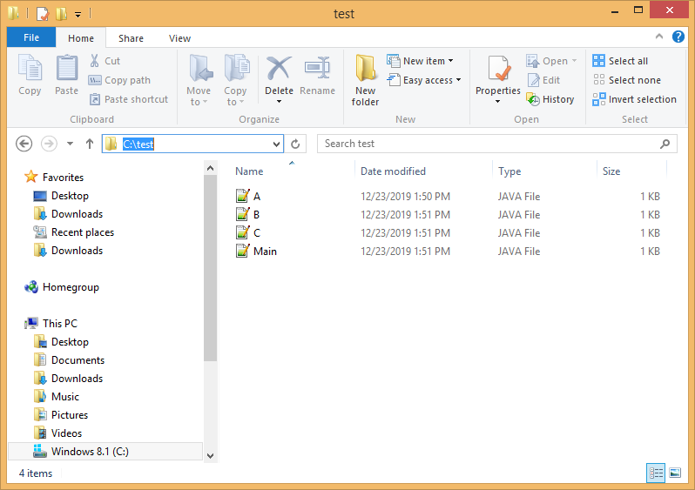
Task: Switch to the View ribbon tab
Action: coord(179,38)
